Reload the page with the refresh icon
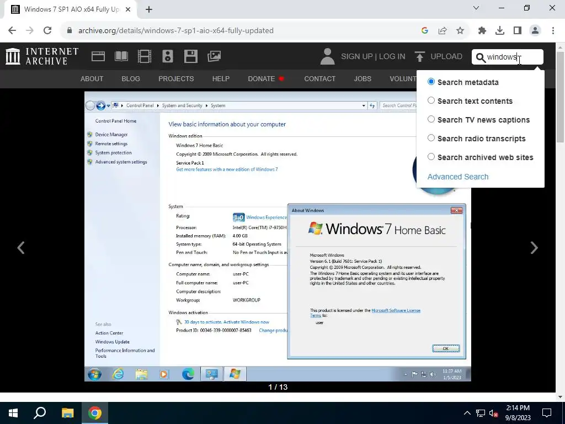Image resolution: width=565 pixels, height=424 pixels. [x=47, y=31]
